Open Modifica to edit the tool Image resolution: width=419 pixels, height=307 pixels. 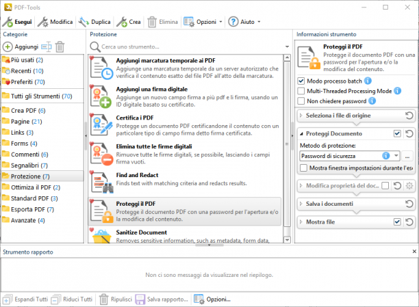(x=55, y=22)
